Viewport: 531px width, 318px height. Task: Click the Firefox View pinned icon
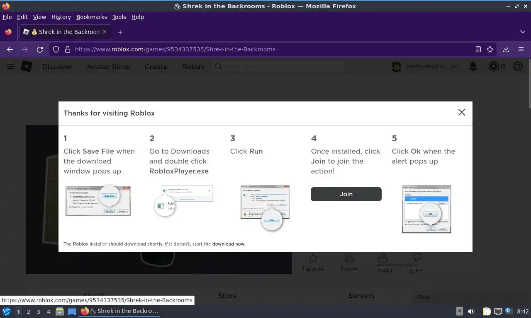tap(8, 32)
